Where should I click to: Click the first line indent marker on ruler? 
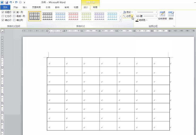pyautogui.click(x=48, y=30)
